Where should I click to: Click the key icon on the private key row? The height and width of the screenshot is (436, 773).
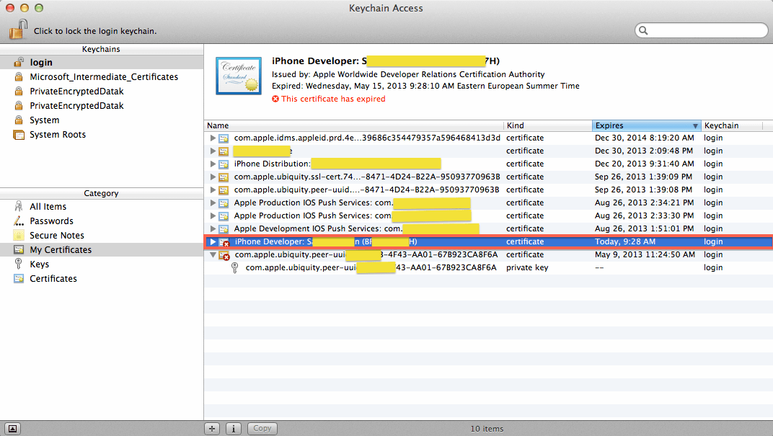(x=234, y=267)
